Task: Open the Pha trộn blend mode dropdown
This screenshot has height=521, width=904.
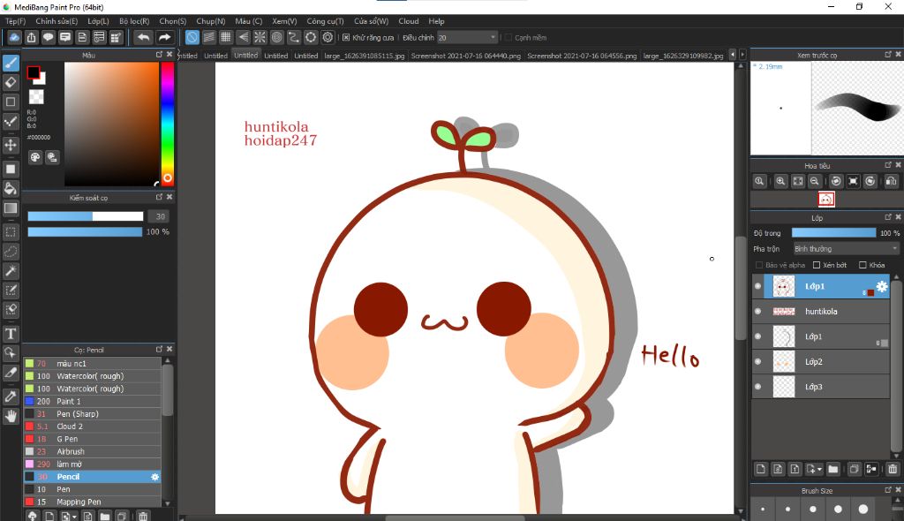Action: (x=846, y=249)
